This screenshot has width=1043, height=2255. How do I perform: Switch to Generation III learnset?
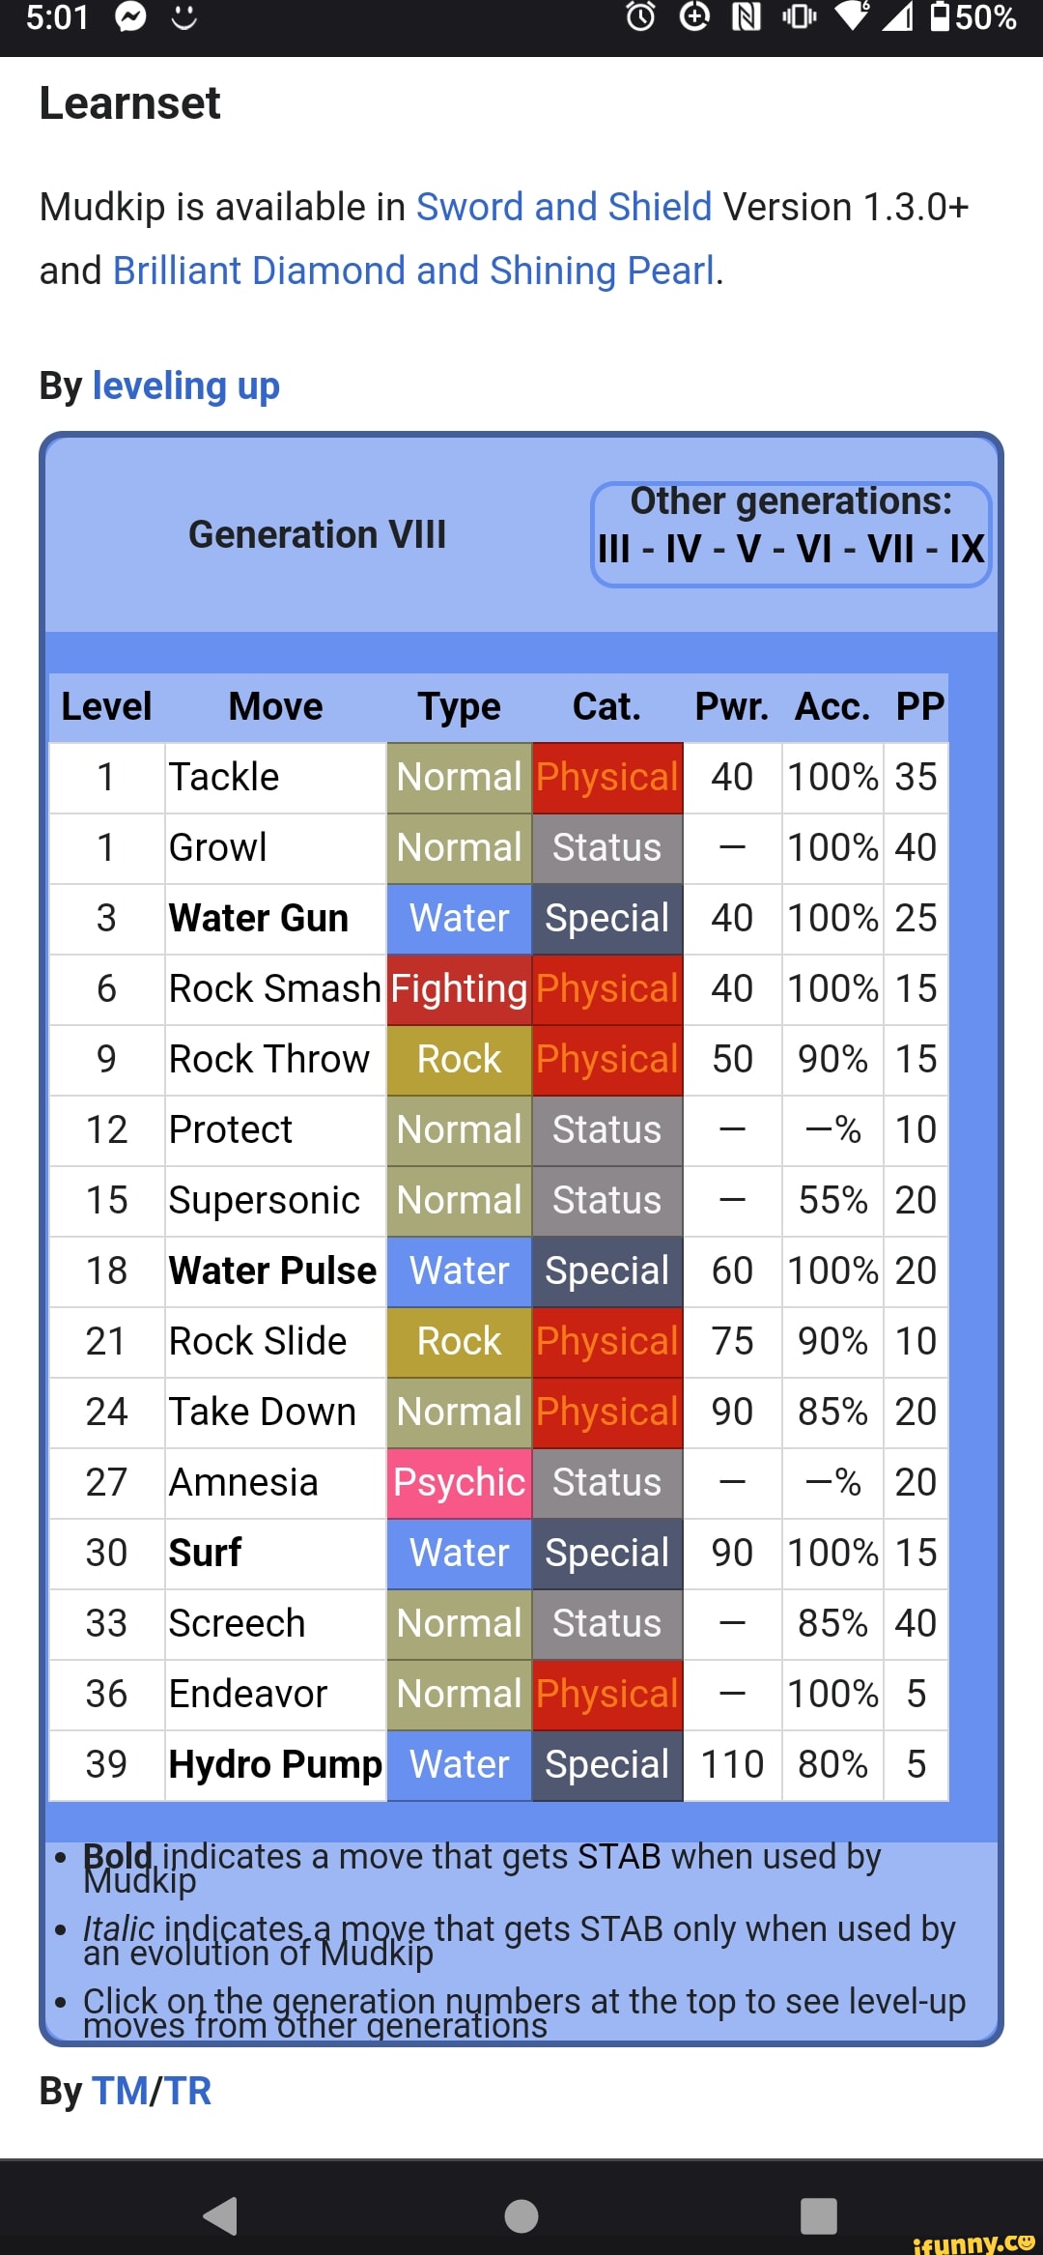pyautogui.click(x=613, y=549)
